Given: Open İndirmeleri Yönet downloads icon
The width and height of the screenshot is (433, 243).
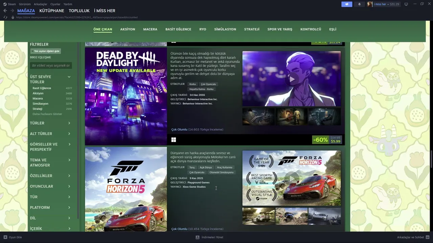Looking at the screenshot, I should [x=198, y=237].
